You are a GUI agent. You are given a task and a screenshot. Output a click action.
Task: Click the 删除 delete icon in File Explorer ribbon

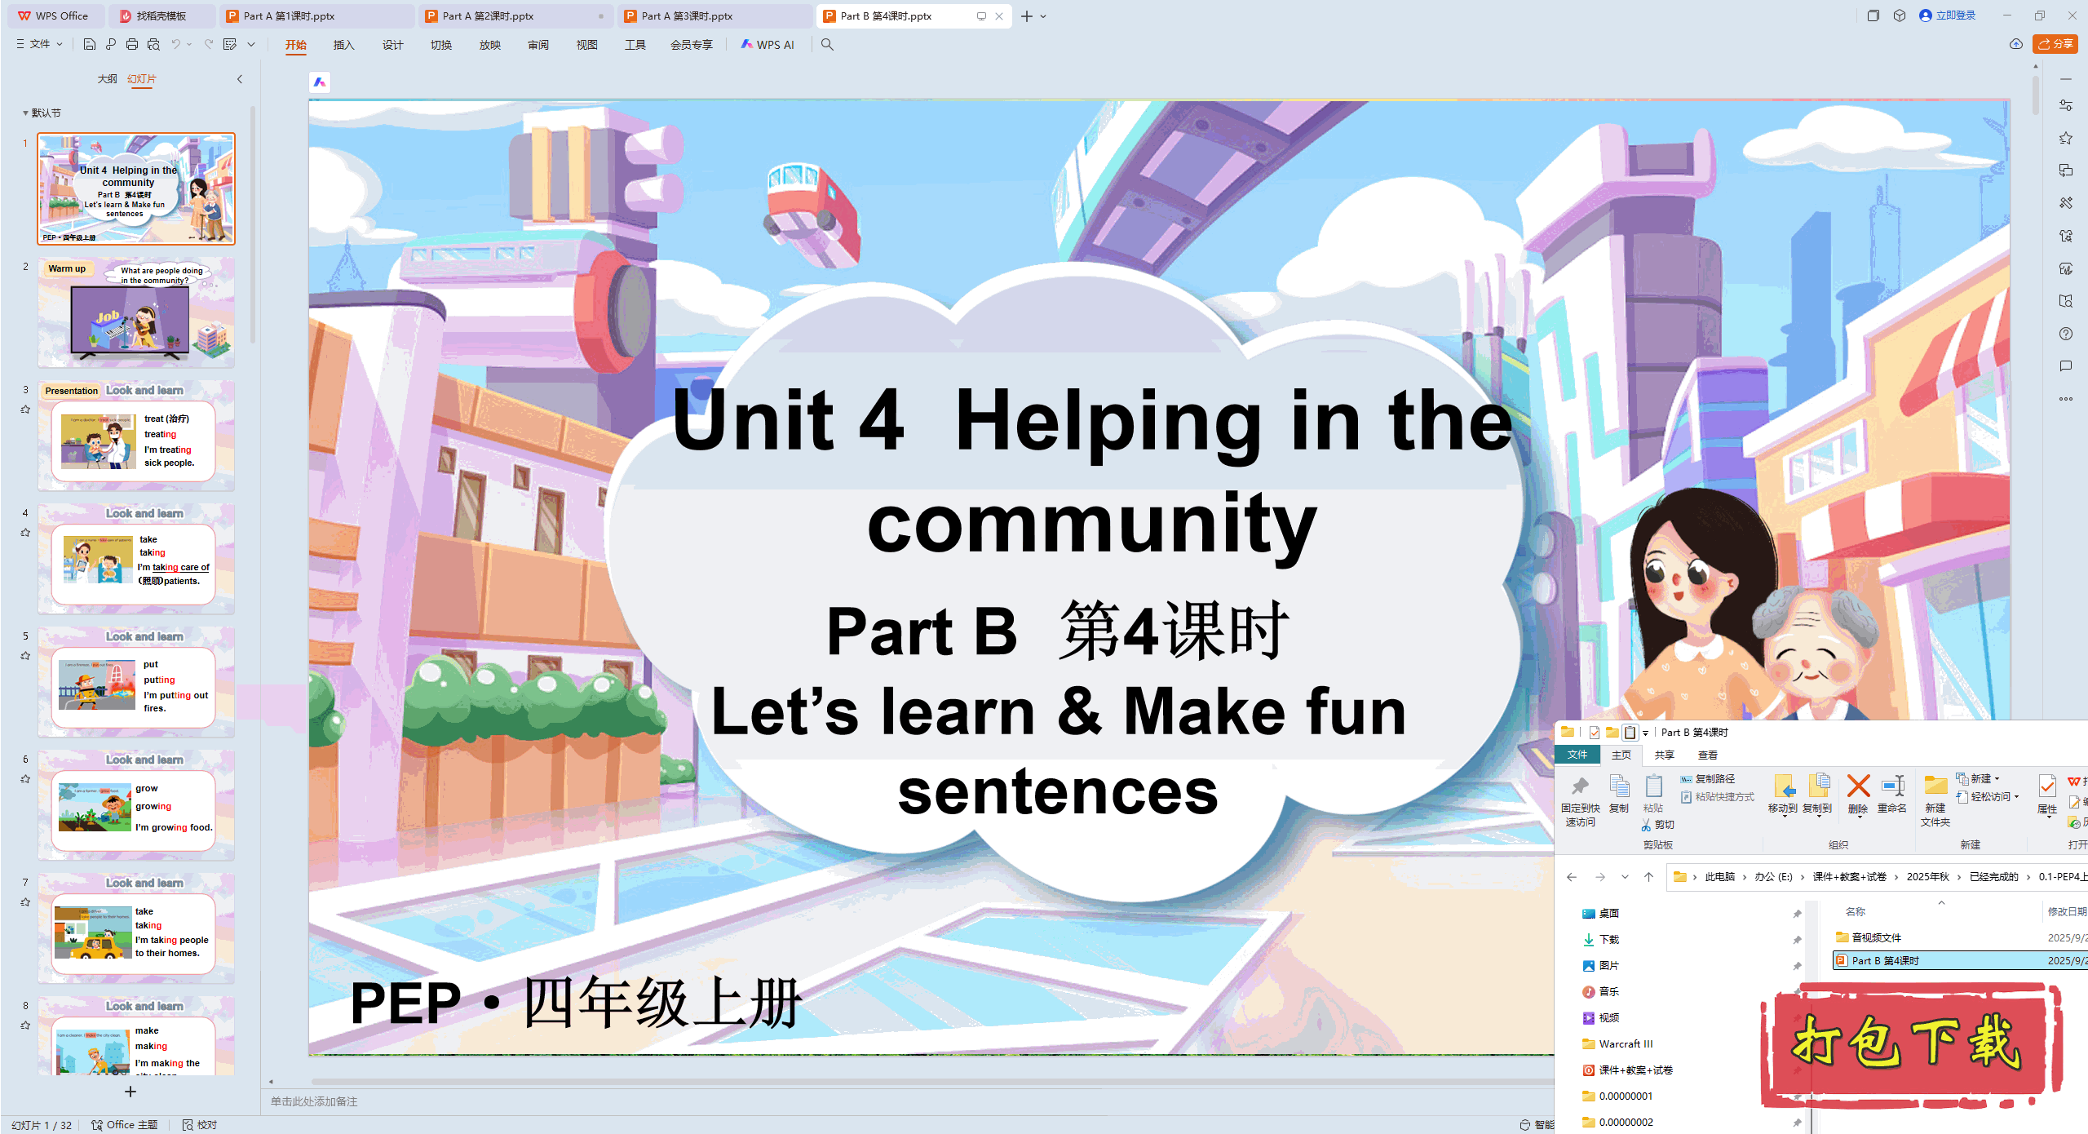[x=1858, y=794]
